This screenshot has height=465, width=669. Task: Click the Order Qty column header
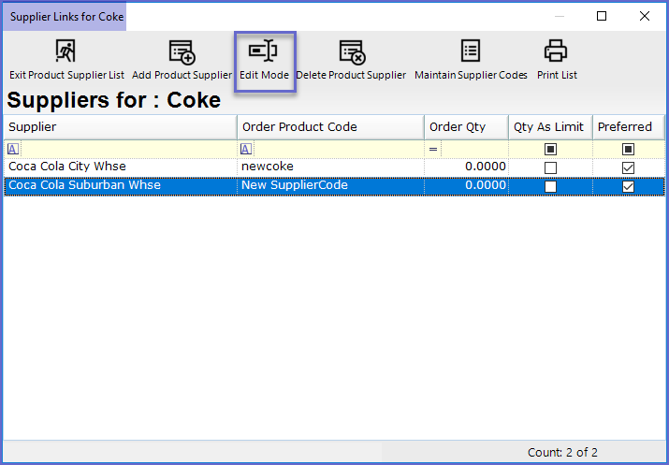coord(465,127)
